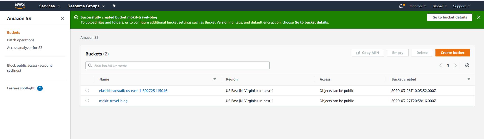
Task: Close the Amazon S3 sidebar panel
Action: [63, 18]
